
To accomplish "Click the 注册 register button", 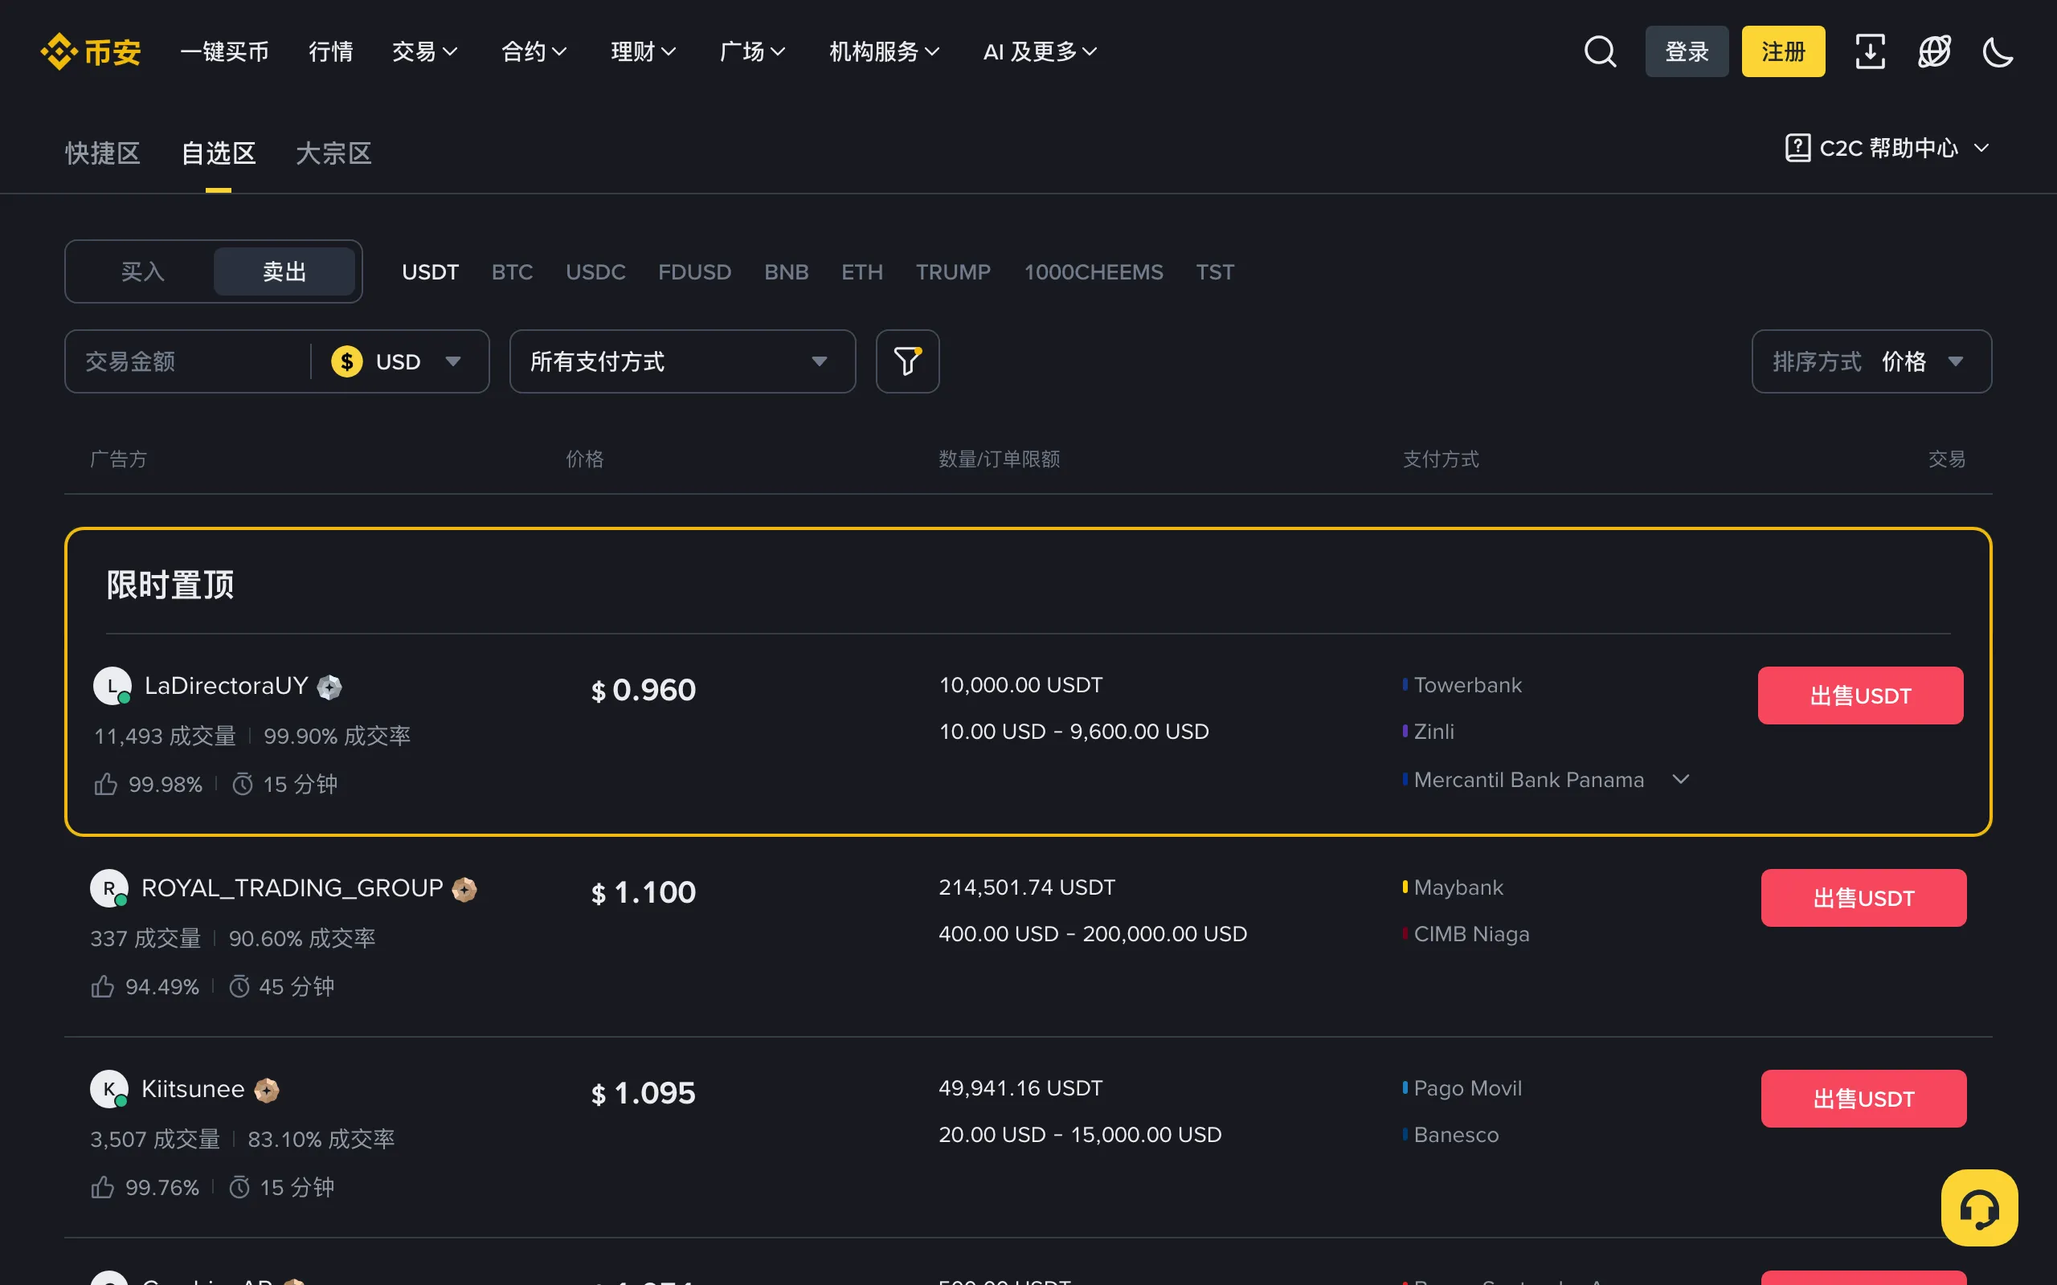I will pyautogui.click(x=1783, y=52).
